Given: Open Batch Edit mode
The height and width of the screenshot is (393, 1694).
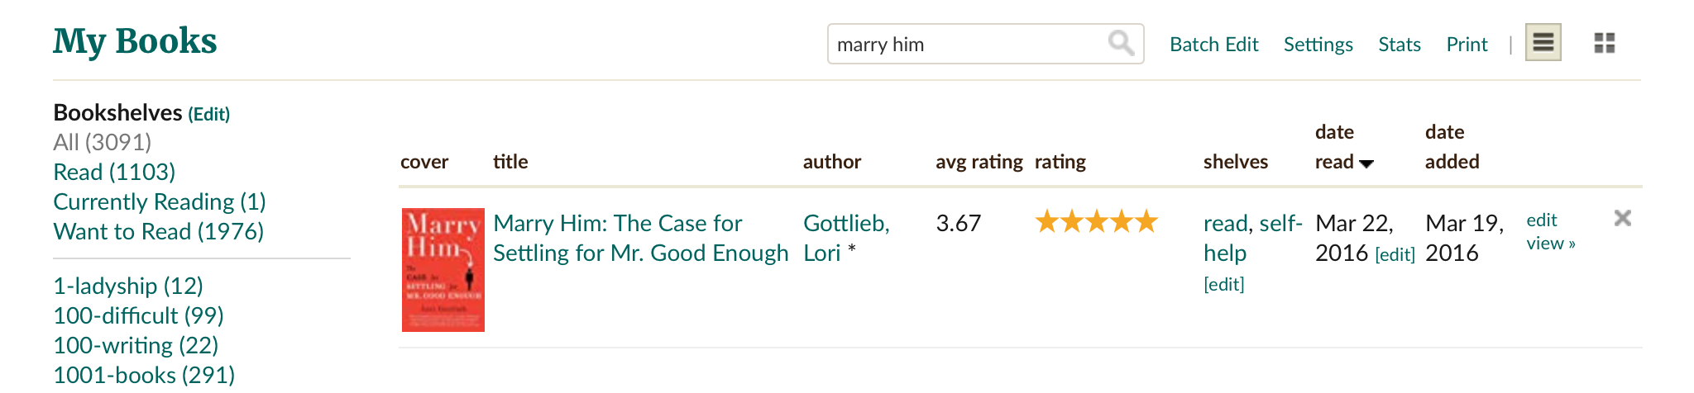Looking at the screenshot, I should click(x=1213, y=45).
